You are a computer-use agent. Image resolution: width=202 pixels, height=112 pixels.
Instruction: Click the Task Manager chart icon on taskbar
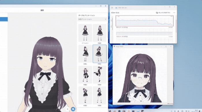138,111
